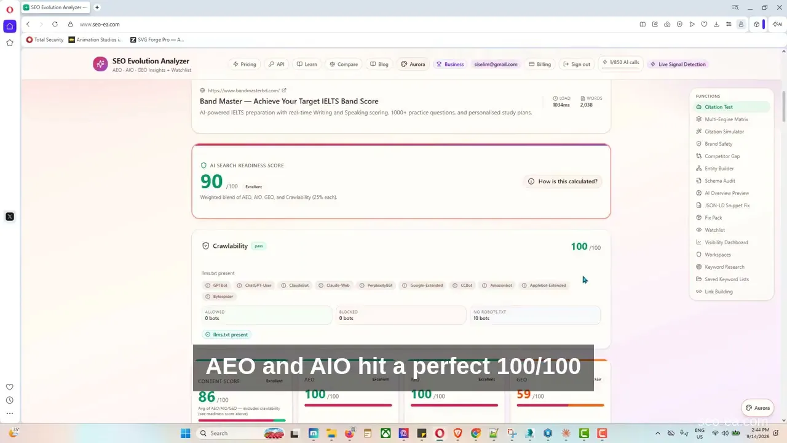Click the llms.txt present badge
This screenshot has width=787, height=443.
[227, 335]
